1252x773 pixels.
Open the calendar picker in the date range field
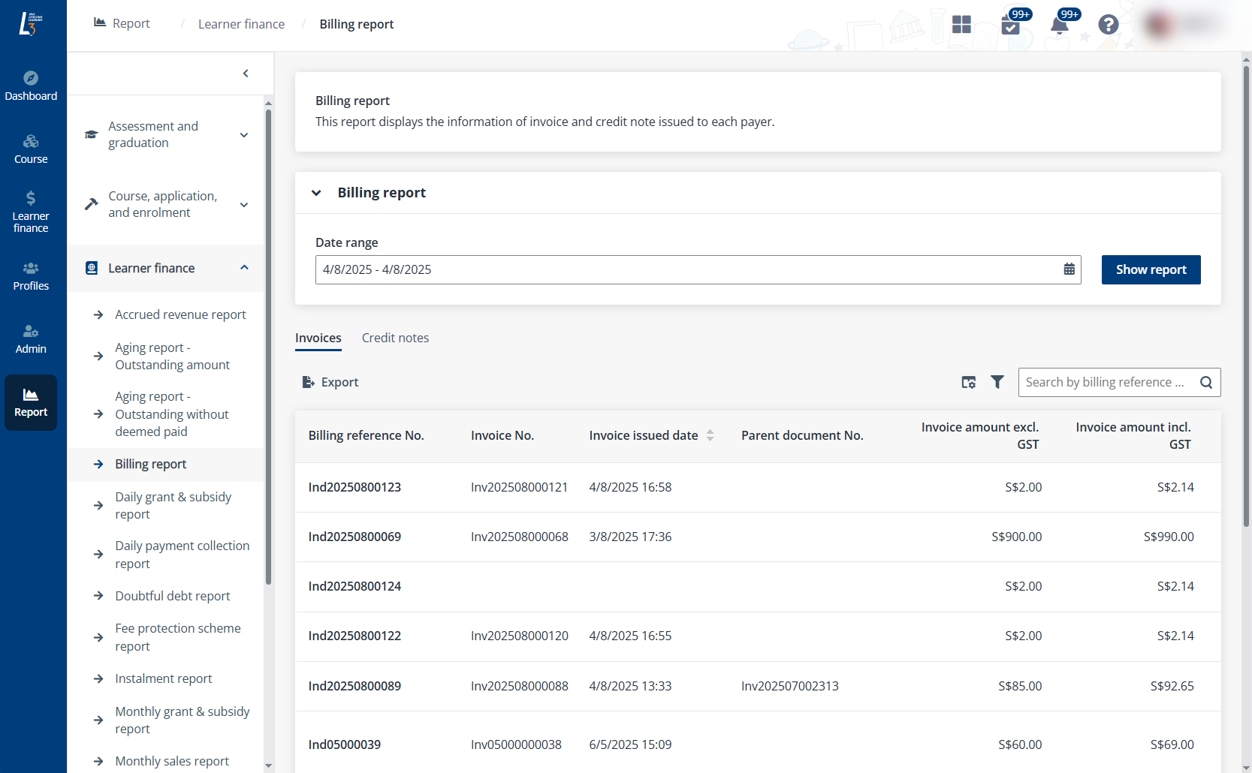(1069, 269)
